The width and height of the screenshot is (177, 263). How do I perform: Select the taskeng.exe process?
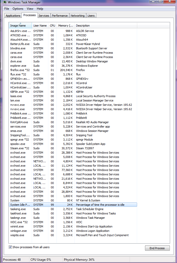point(73,209)
